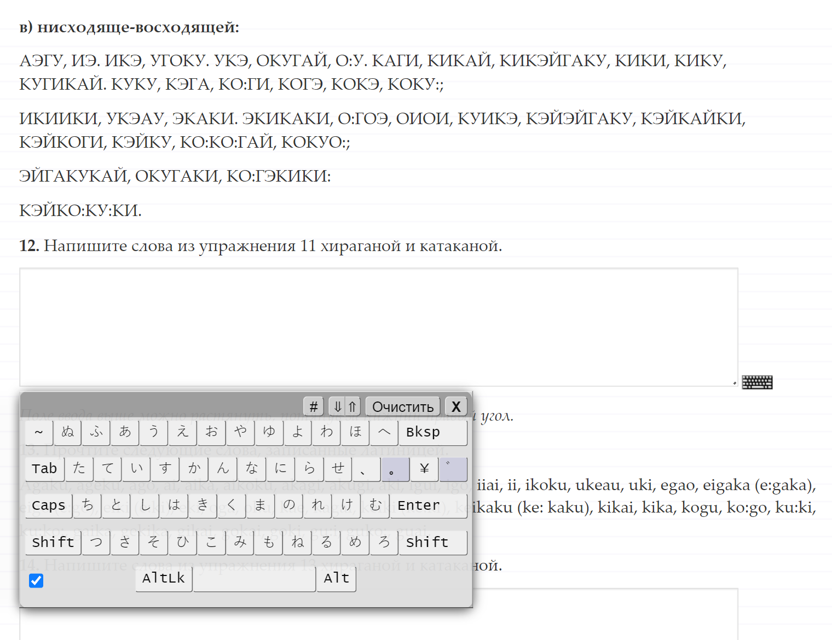832x640 pixels.
Task: Click the Tab key on virtual keyboard
Action: tap(44, 469)
